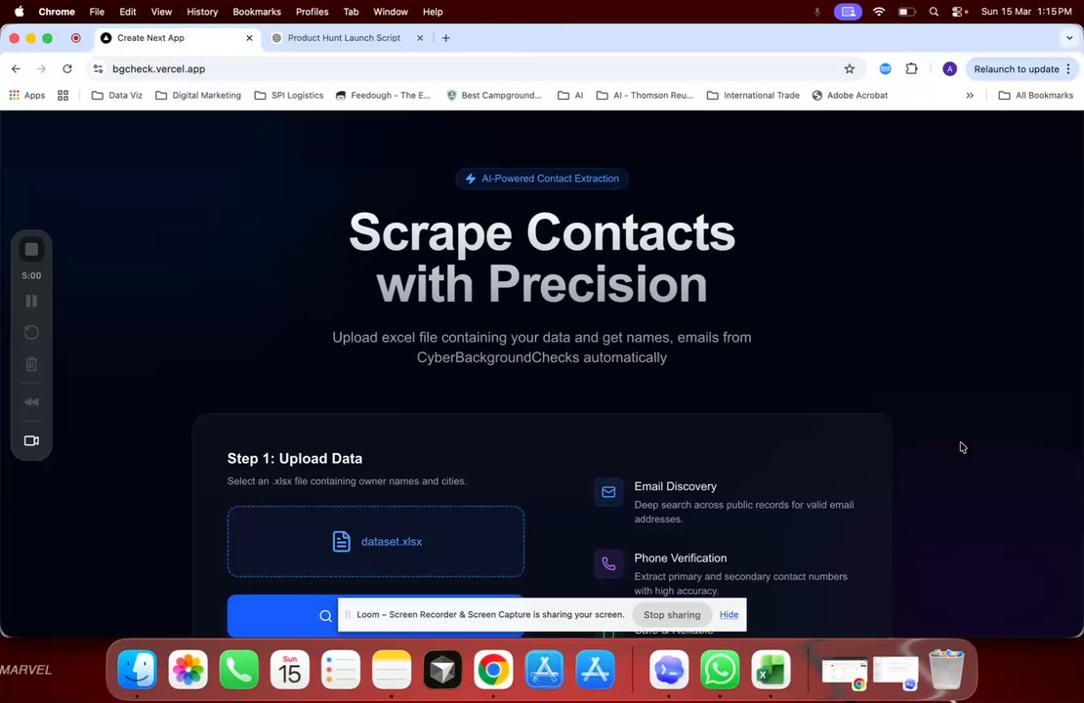Click the tab groups grid icon in bookmarks bar
Screen dimensions: 1084x703
63,96
